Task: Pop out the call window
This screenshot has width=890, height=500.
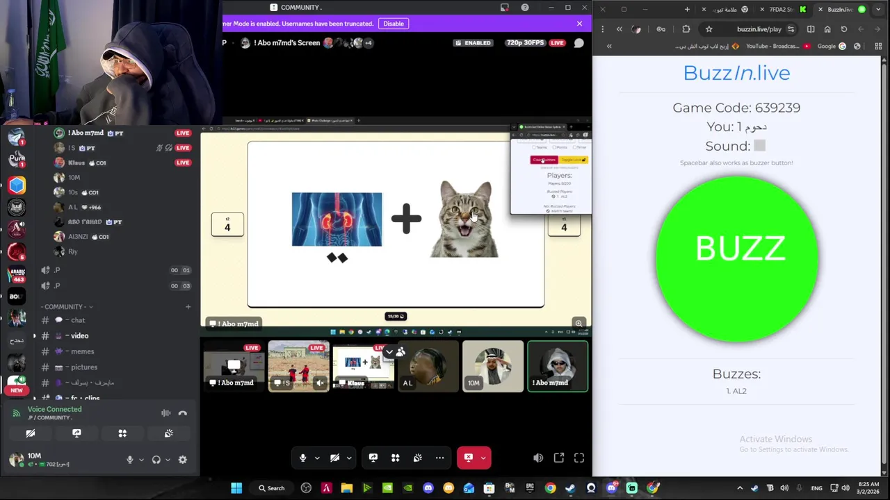Action: tap(559, 458)
